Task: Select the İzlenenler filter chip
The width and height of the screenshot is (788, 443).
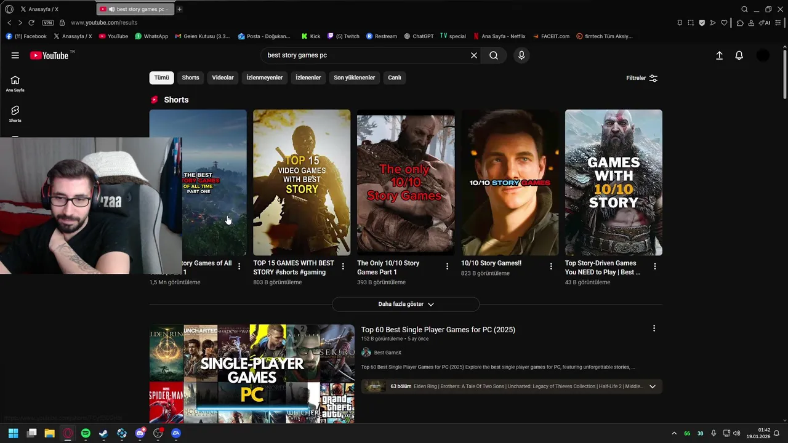Action: tap(308, 78)
